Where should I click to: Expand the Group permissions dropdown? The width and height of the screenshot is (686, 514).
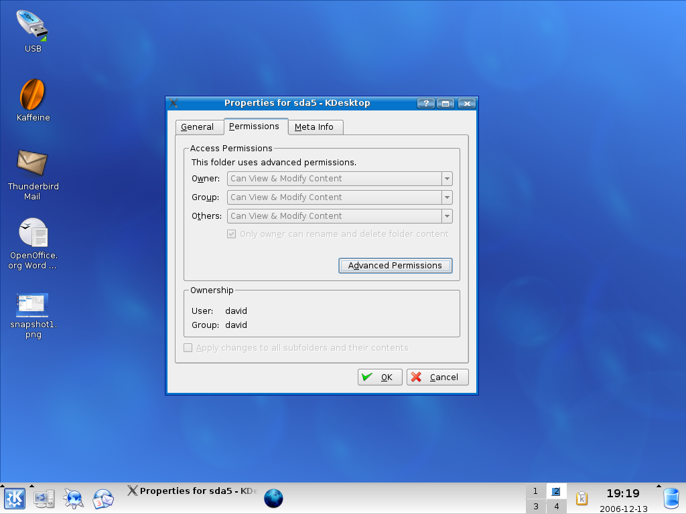pyautogui.click(x=447, y=197)
